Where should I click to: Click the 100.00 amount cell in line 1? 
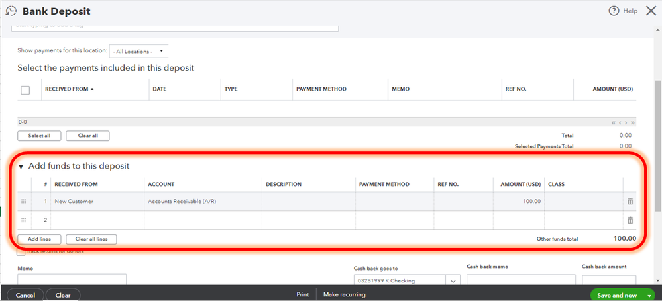pos(519,202)
